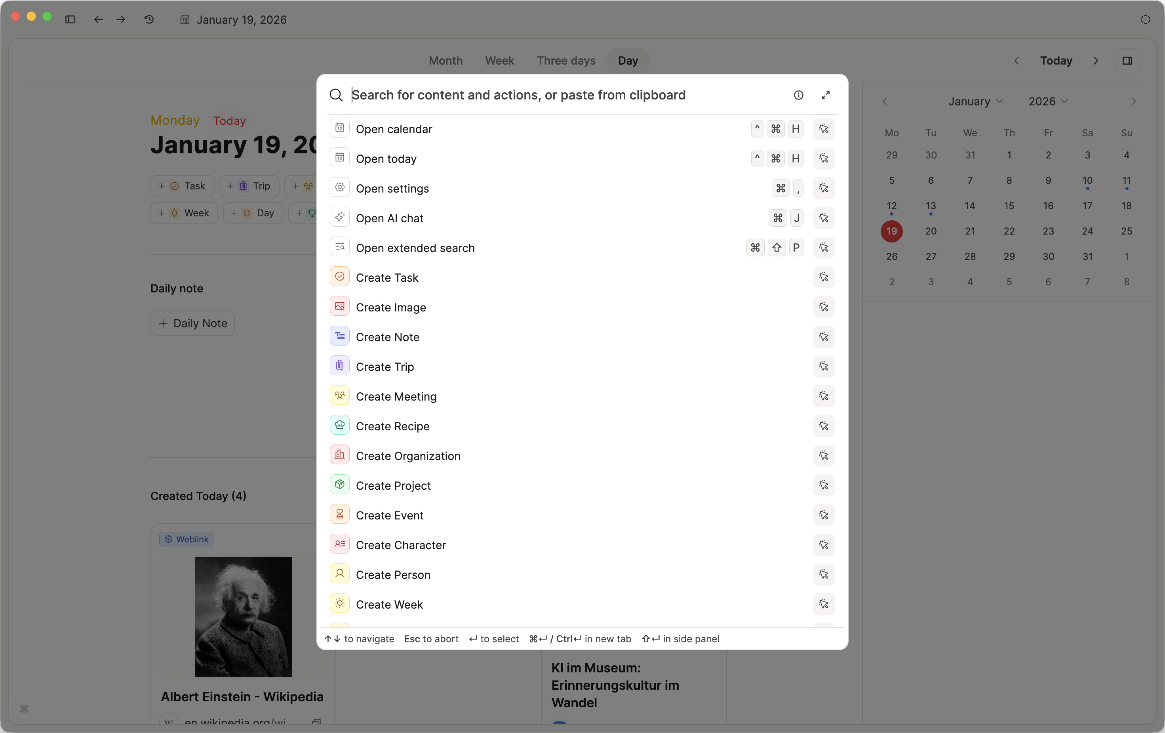Switch to the Week view tab
The image size is (1165, 733).
click(x=499, y=61)
